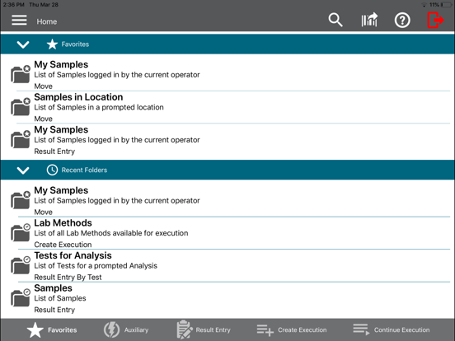455x341 pixels.
Task: Click the clock icon in Recent Folders header
Action: (52, 170)
